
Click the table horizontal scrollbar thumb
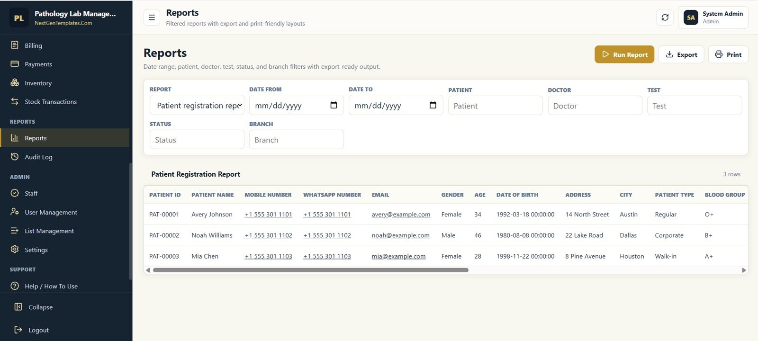tap(311, 270)
